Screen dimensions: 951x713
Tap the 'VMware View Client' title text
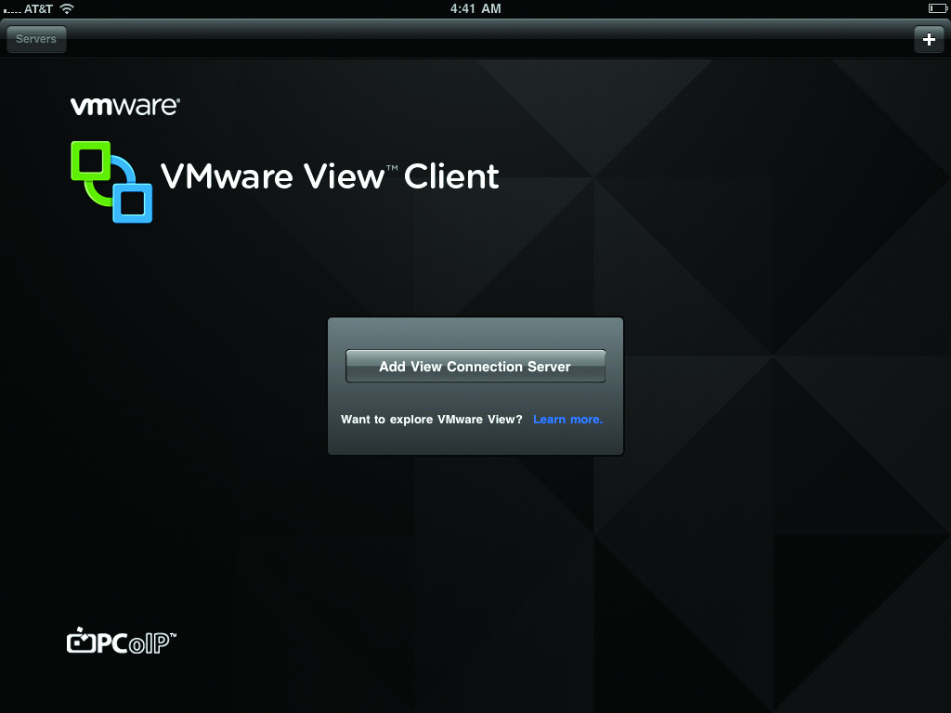click(x=330, y=176)
